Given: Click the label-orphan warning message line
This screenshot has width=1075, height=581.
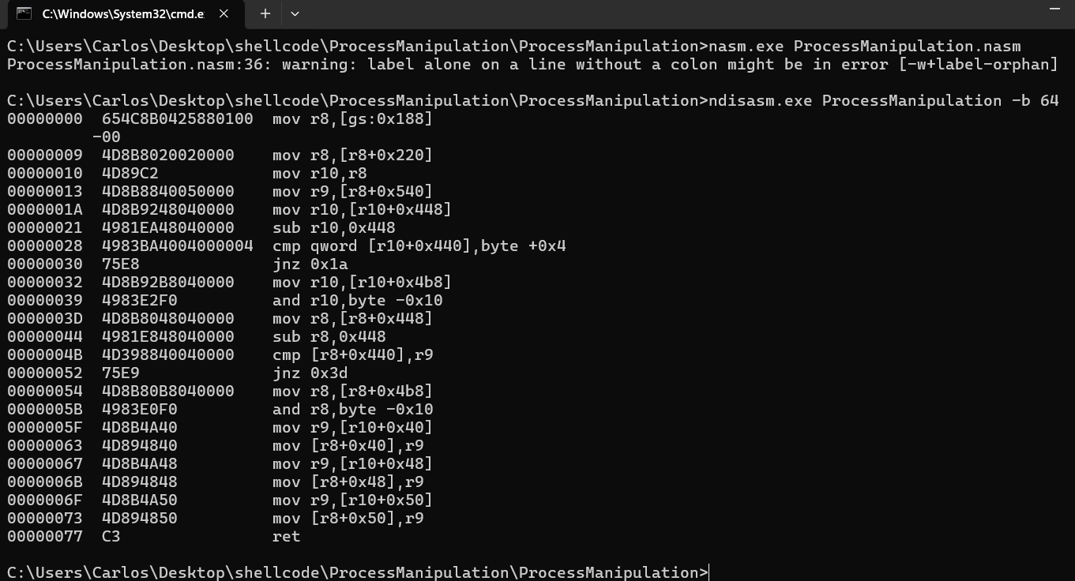Looking at the screenshot, I should (x=532, y=65).
